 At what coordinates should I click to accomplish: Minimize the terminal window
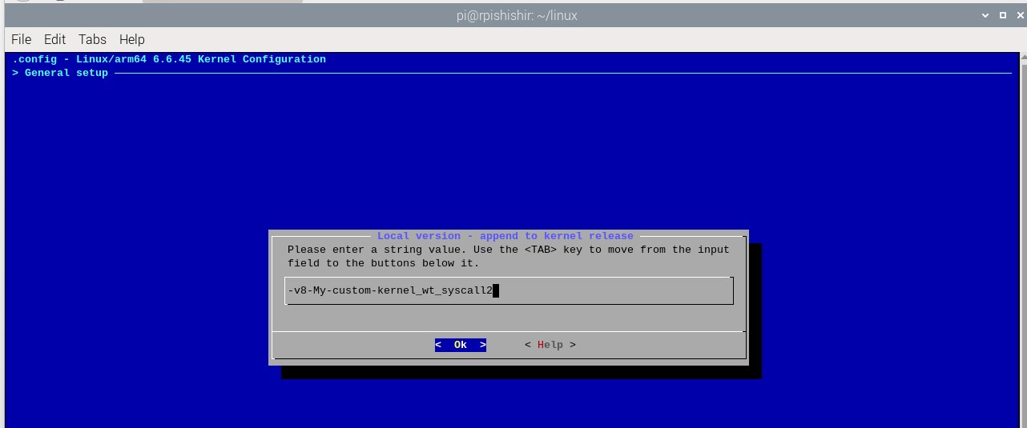[985, 15]
